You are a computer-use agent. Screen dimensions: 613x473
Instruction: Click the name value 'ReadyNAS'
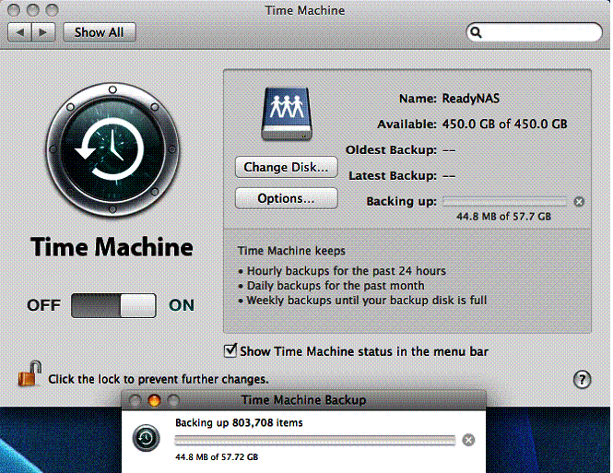(471, 98)
